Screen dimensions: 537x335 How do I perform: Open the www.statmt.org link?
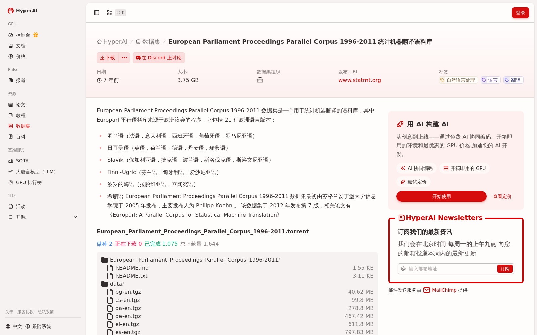click(x=359, y=80)
